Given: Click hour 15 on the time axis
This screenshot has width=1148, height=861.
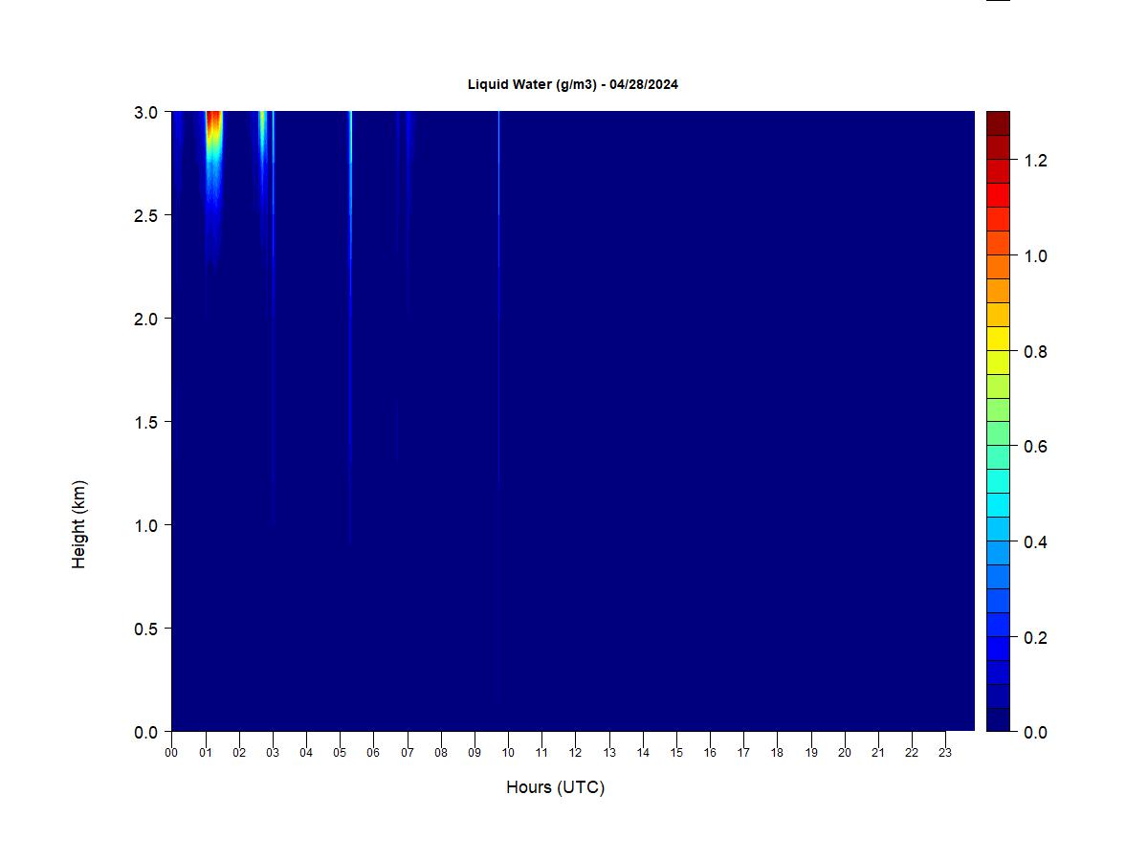Looking at the screenshot, I should click(676, 753).
